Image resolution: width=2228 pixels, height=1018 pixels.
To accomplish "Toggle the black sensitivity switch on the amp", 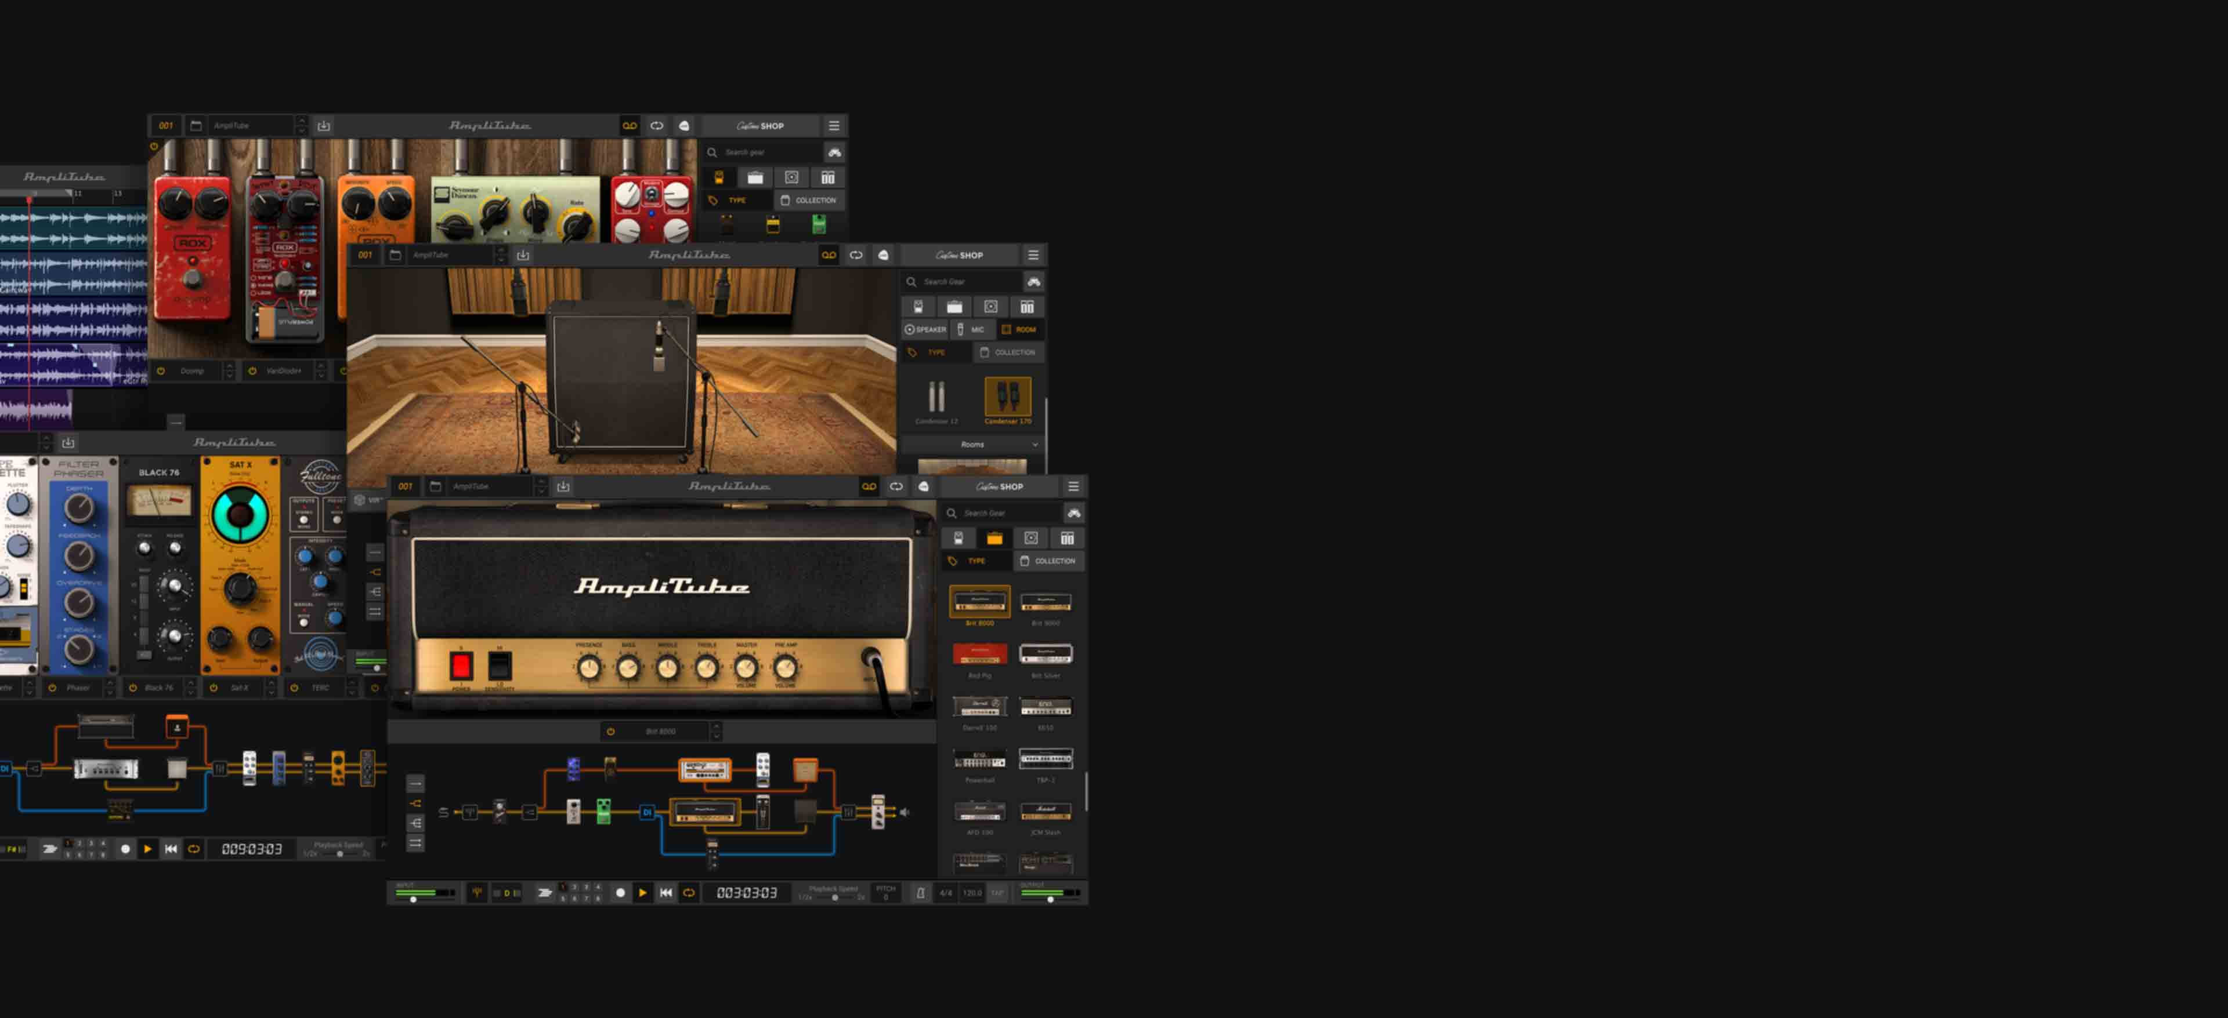I will (500, 666).
